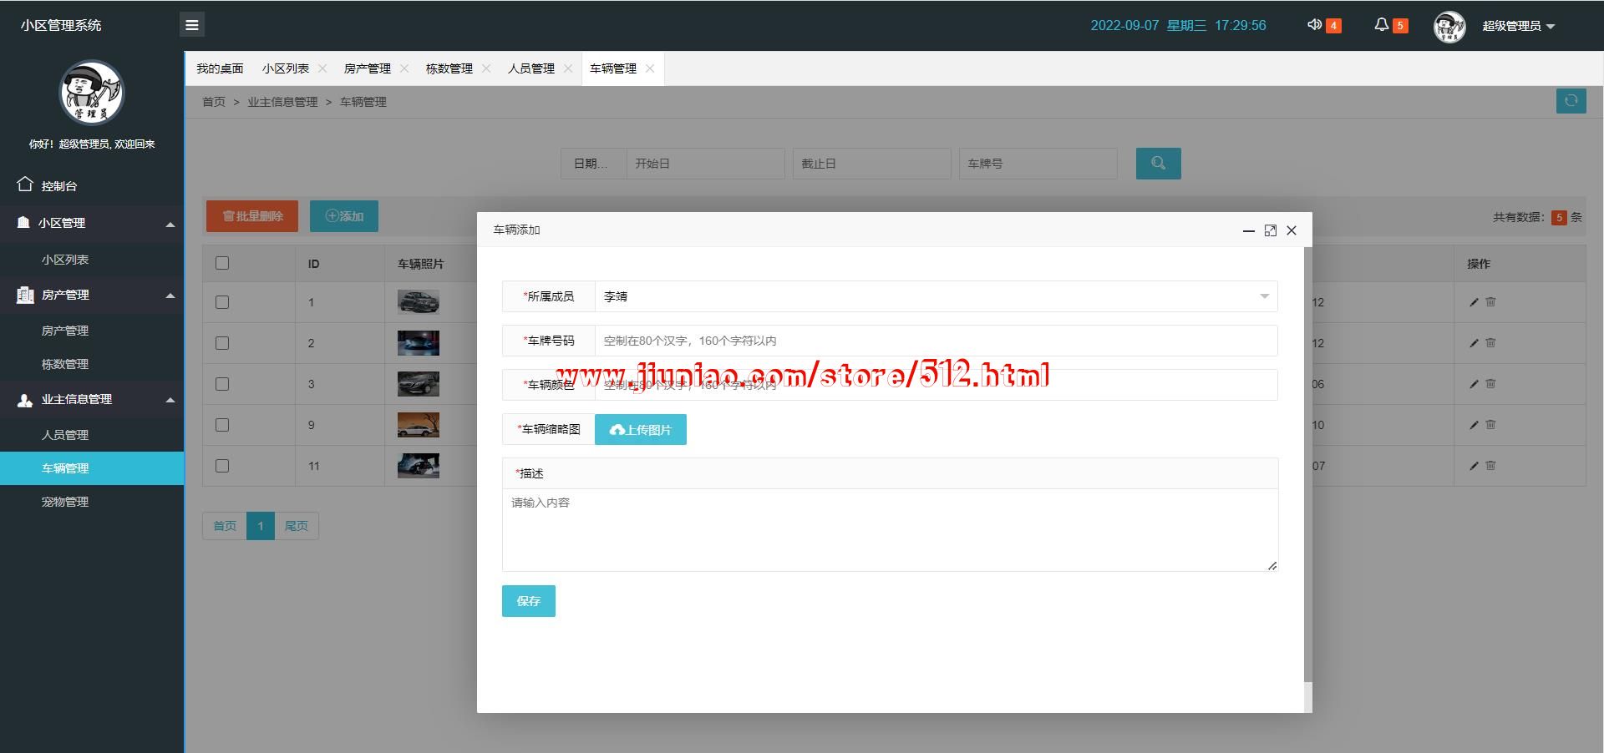Click the trash delete icon for row ID 11
Viewport: 1604px width, 753px height.
pos(1491,466)
